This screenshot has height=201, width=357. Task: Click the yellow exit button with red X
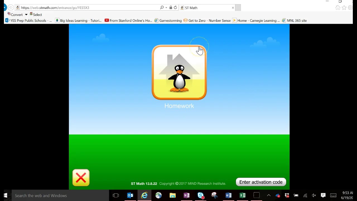point(81,178)
